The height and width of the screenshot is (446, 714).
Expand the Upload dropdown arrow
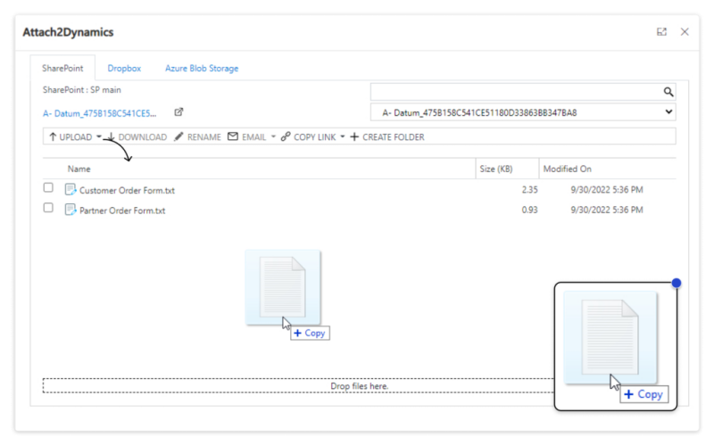tap(99, 137)
